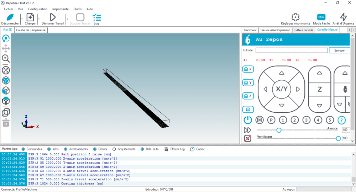Enable the Acquittements log filter
Image resolution: width=356 pixels, height=192 pixels.
click(x=114, y=149)
